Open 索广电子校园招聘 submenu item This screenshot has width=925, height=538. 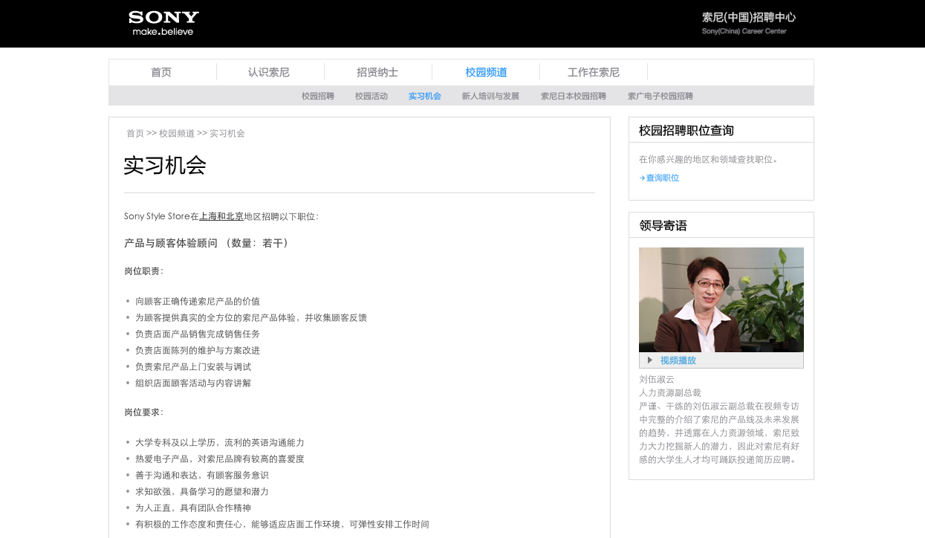660,97
